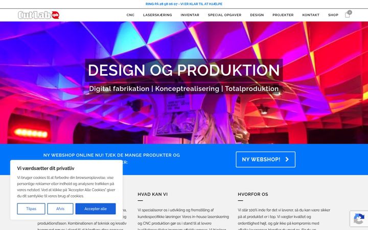This screenshot has width=368, height=230.
Task: Go to INVENTAR page
Action: click(x=190, y=15)
